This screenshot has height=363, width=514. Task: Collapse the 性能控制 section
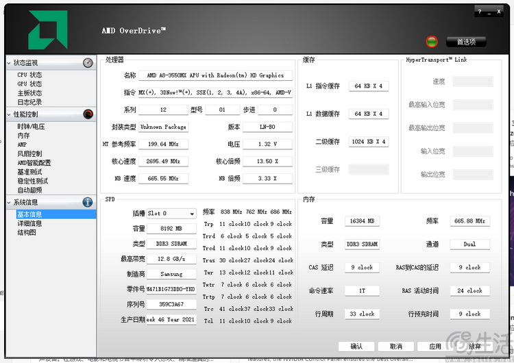pyautogui.click(x=10, y=114)
